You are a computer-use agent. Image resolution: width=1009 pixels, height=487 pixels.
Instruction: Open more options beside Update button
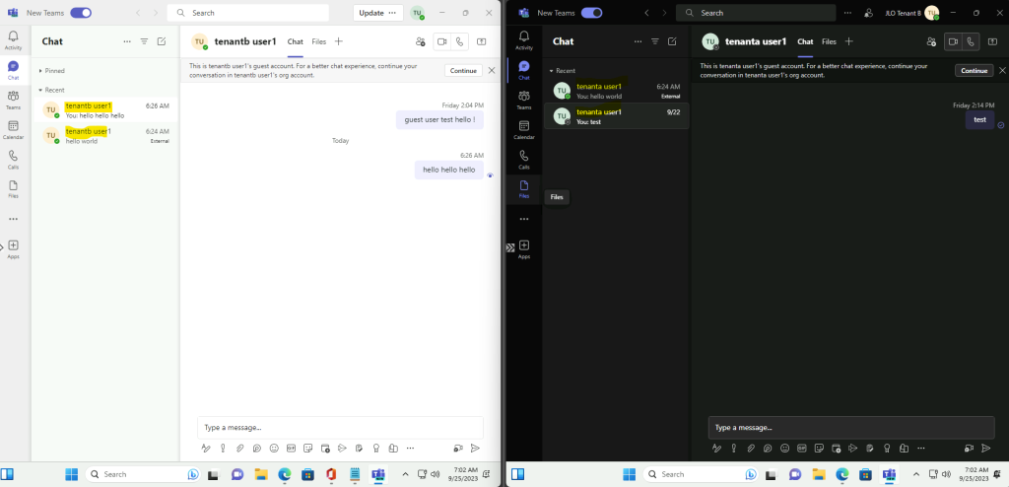point(392,13)
